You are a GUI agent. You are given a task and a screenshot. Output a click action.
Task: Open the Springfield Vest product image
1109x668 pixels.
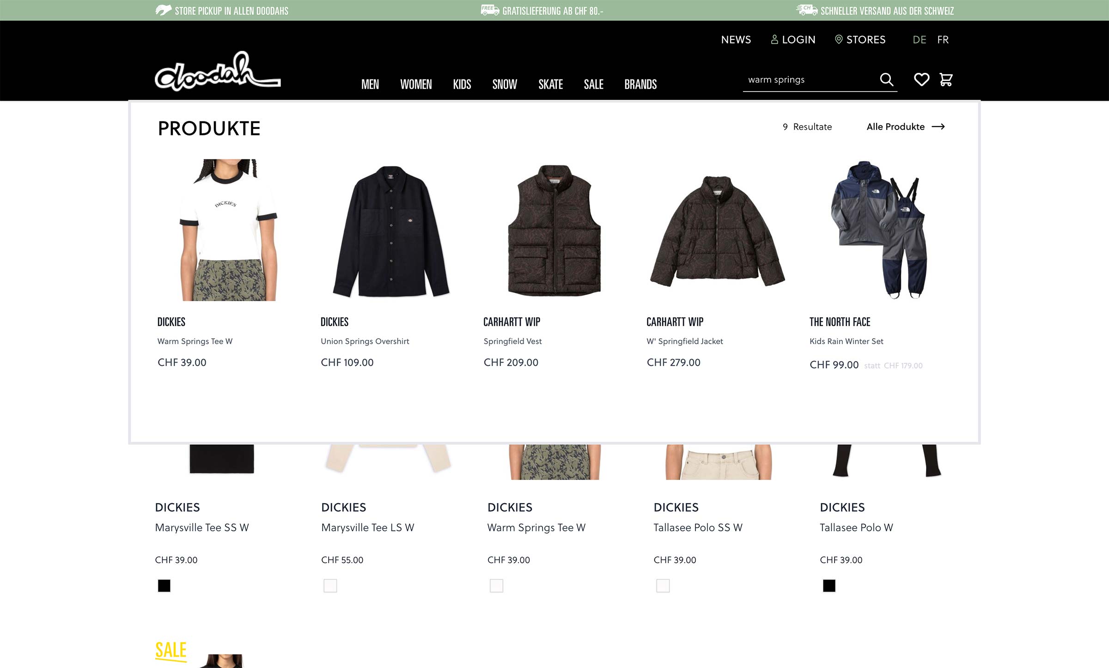pos(554,230)
